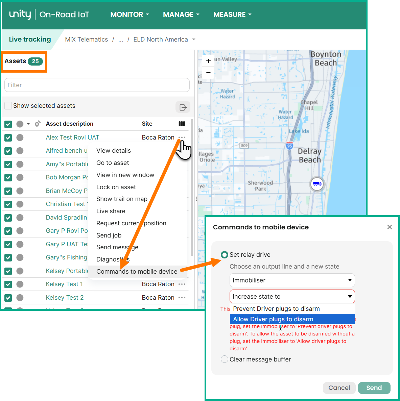Viewport: 400px width, 401px height.
Task: Select Show trail on map option
Action: [x=122, y=199]
